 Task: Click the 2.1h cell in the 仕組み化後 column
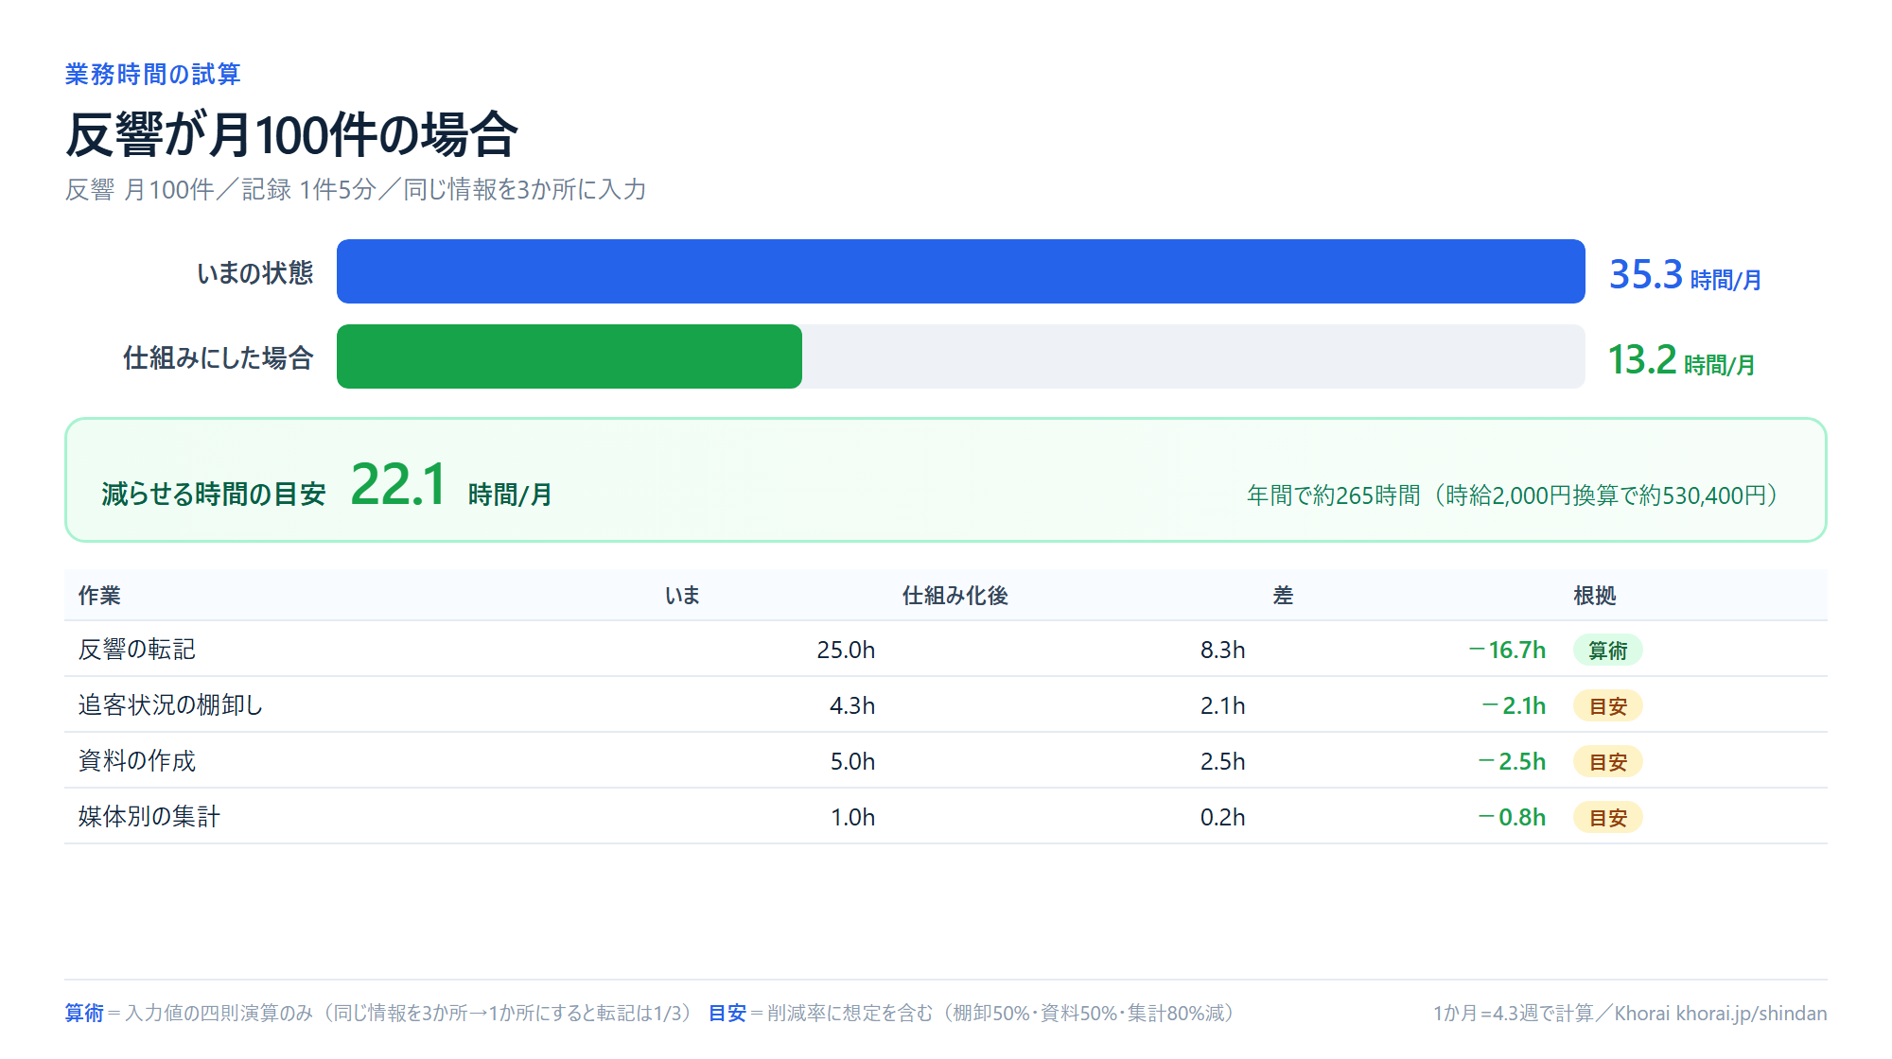1222,705
